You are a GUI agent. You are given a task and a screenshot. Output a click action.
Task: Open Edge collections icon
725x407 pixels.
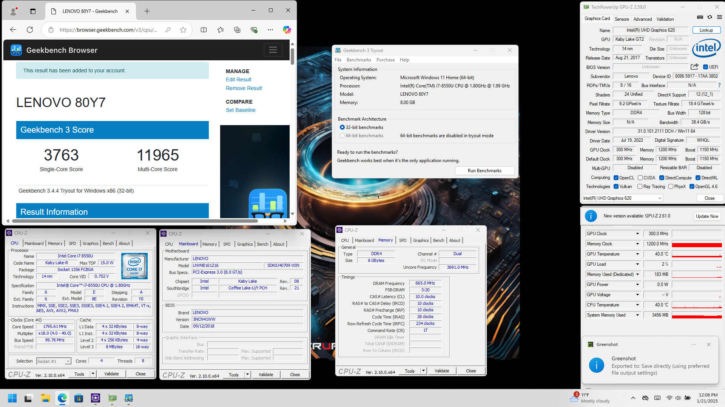tap(237, 30)
